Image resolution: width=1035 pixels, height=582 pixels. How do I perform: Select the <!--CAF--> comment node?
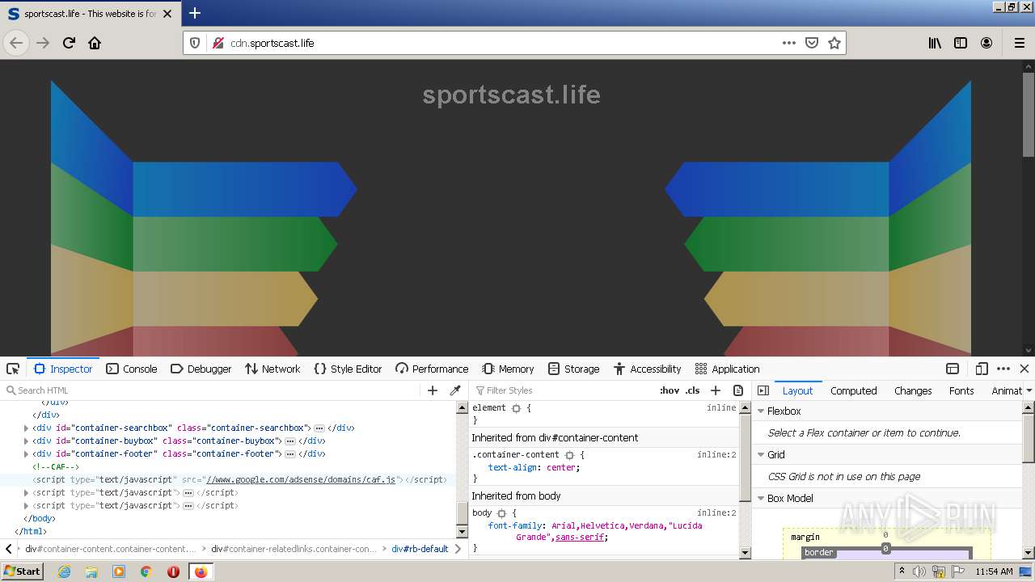click(x=56, y=466)
